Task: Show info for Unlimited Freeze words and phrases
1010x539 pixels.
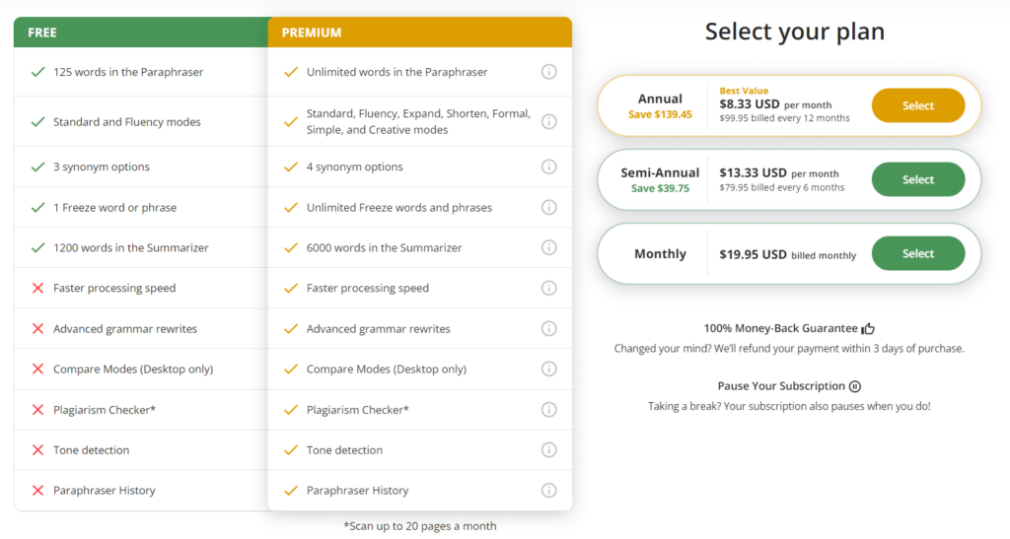Action: click(x=548, y=207)
